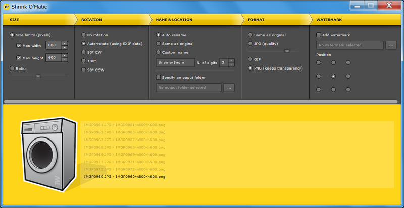Click log entry IMGP0968.JPG conversion line

(x=125, y=147)
